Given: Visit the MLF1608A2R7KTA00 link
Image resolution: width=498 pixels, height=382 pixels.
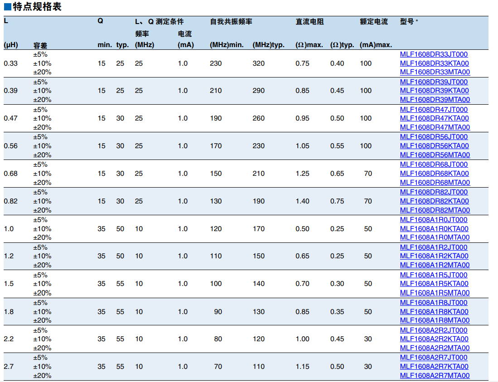Looking at the screenshot, I should click(x=434, y=367).
